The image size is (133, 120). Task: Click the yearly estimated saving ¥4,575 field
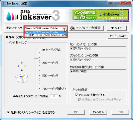tap(98, 71)
